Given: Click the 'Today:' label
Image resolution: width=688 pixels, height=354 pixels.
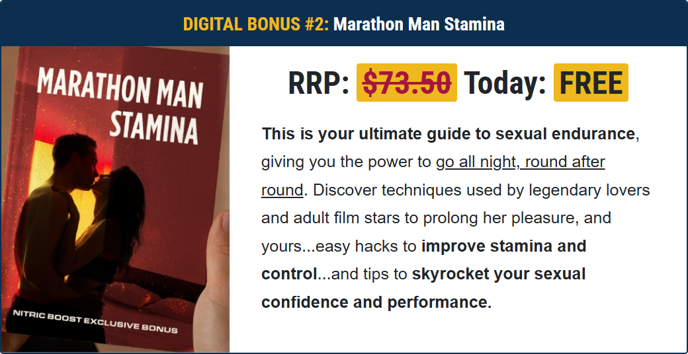Looking at the screenshot, I should click(505, 83).
